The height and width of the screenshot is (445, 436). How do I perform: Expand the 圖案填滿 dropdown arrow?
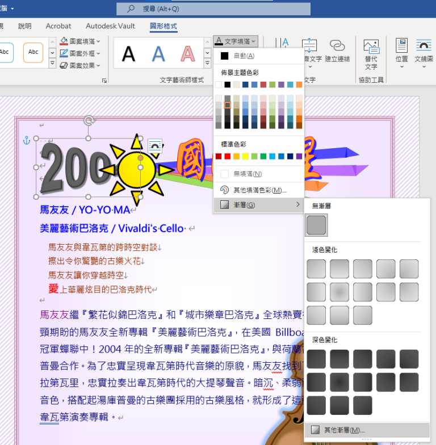coord(98,41)
